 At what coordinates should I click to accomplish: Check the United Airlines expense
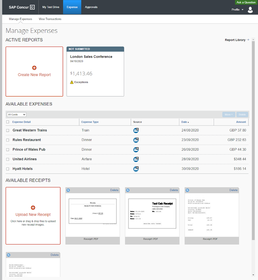point(8,160)
